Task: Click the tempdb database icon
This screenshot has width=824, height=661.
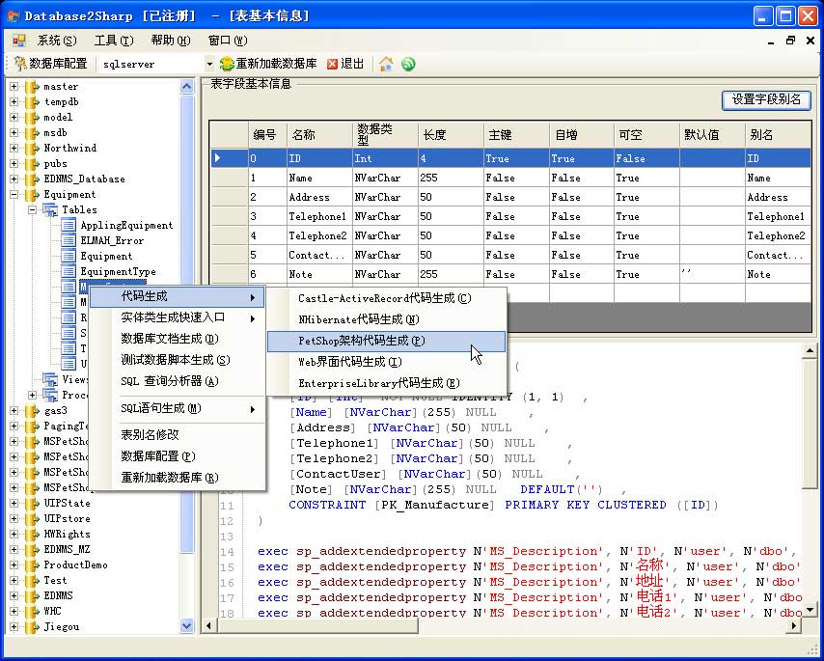Action: pyautogui.click(x=33, y=102)
